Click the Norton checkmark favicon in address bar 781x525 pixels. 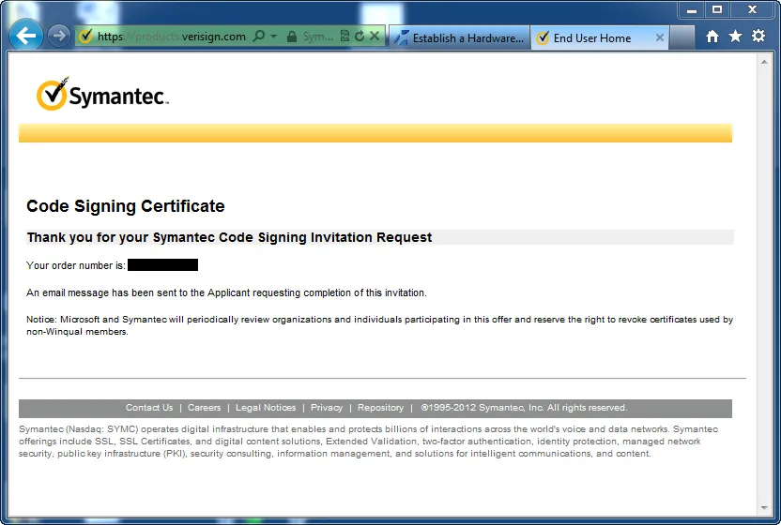pos(85,36)
